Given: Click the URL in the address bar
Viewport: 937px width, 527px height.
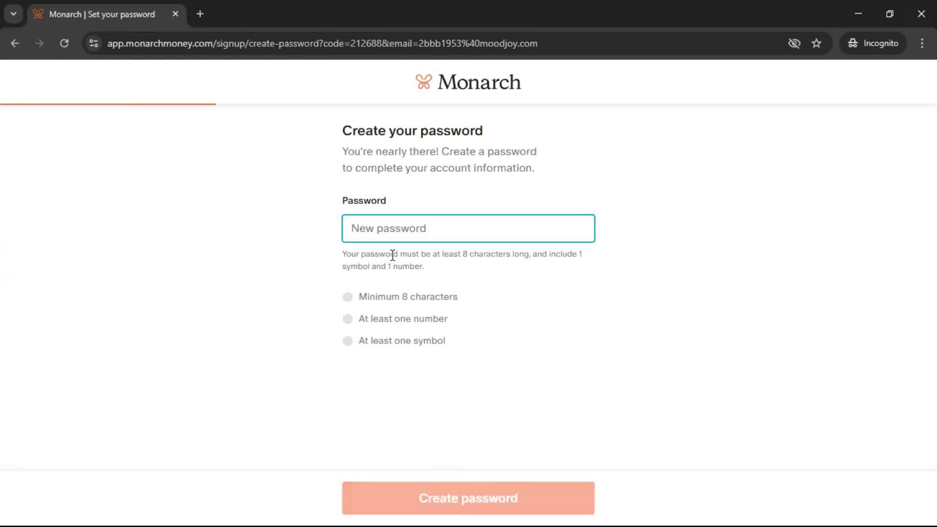Looking at the screenshot, I should click(322, 43).
